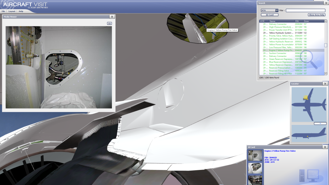Open the File menu
Screen dimensions: 329x185
(3, 11)
